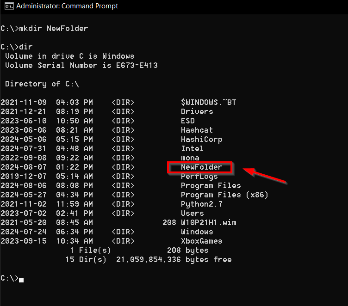Click the Hashcat folder name

tap(197, 130)
